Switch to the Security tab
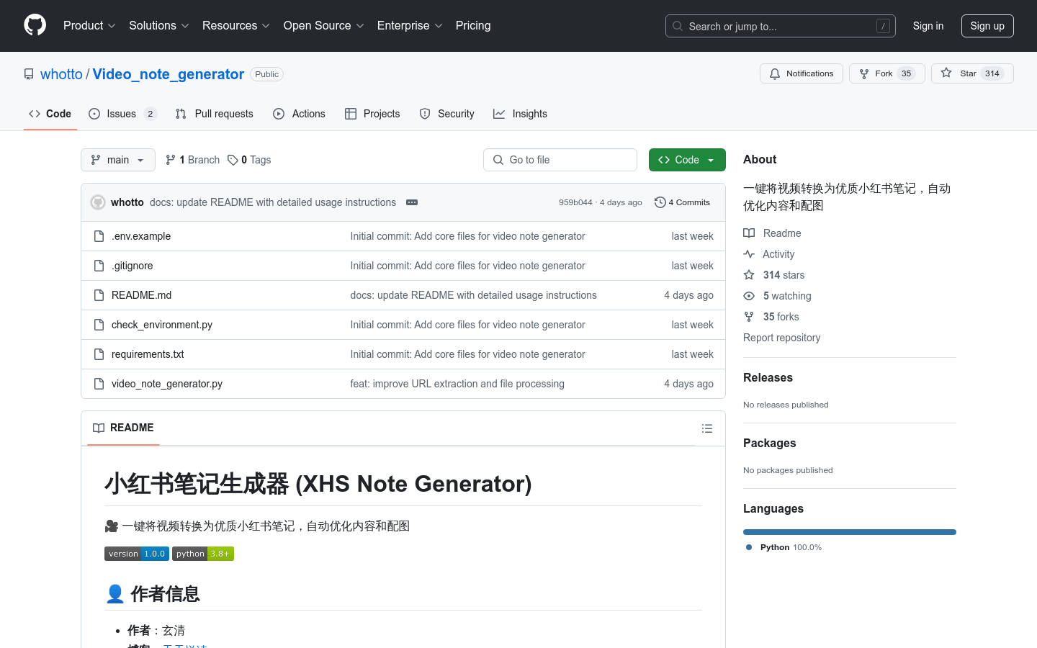Screen dimensions: 1037x648 point(446,114)
